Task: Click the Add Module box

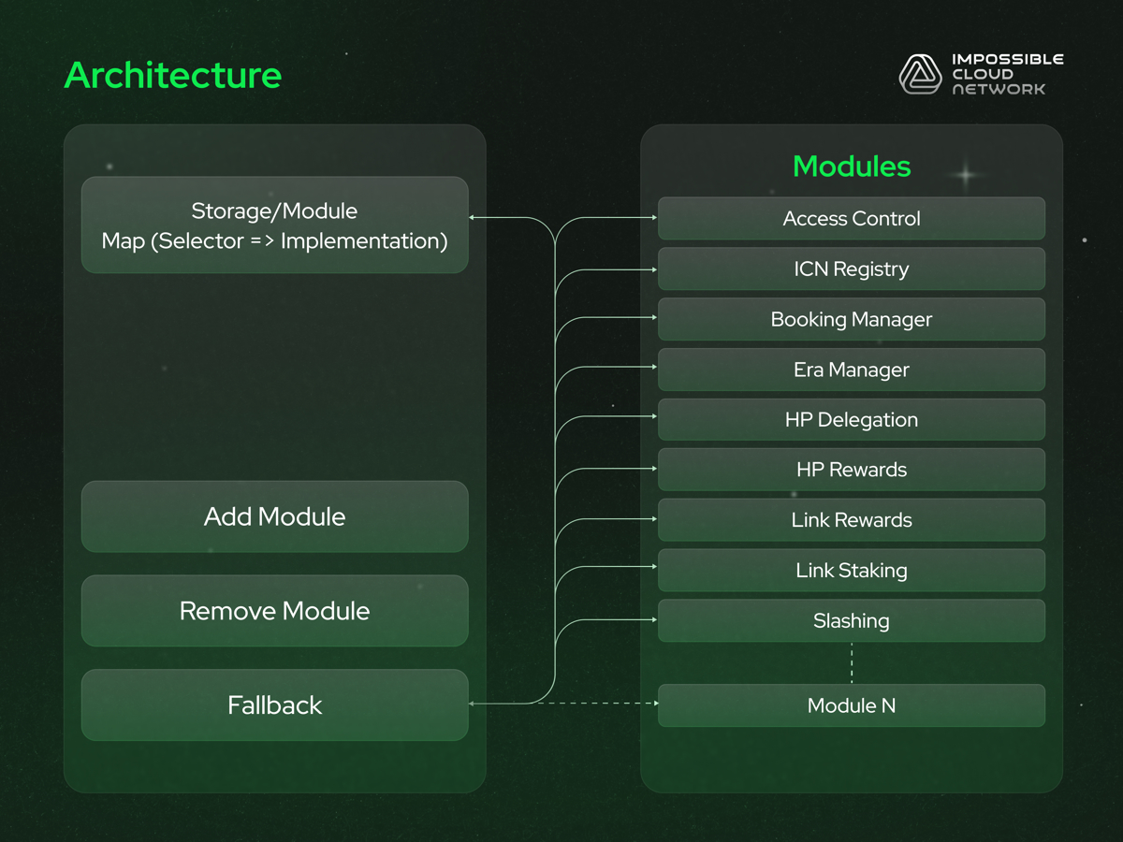Action: click(274, 516)
